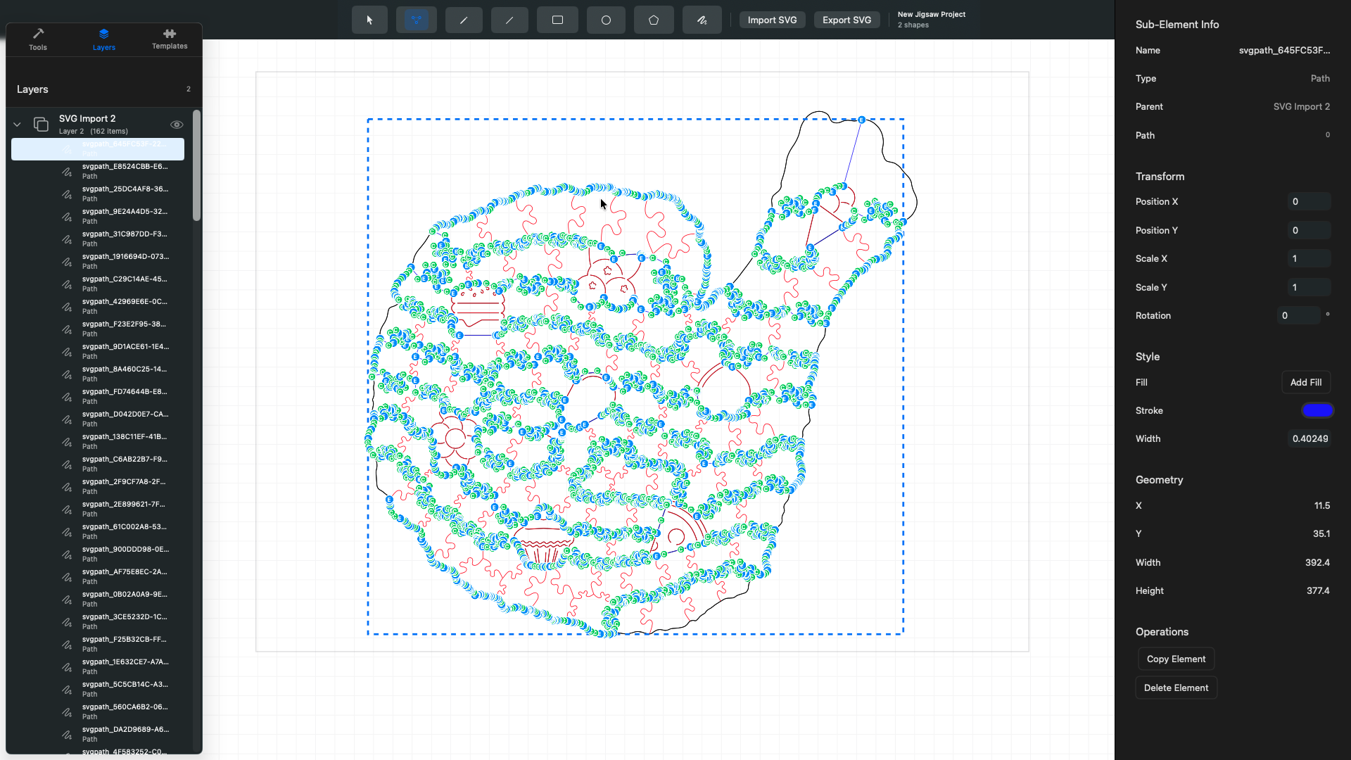This screenshot has height=760, width=1351.
Task: Pick the pentagon polygon tool
Action: point(654,20)
